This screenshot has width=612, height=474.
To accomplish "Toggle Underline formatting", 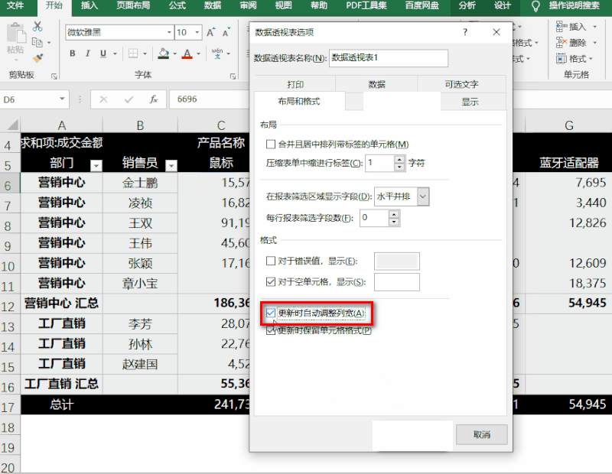I will pos(103,54).
